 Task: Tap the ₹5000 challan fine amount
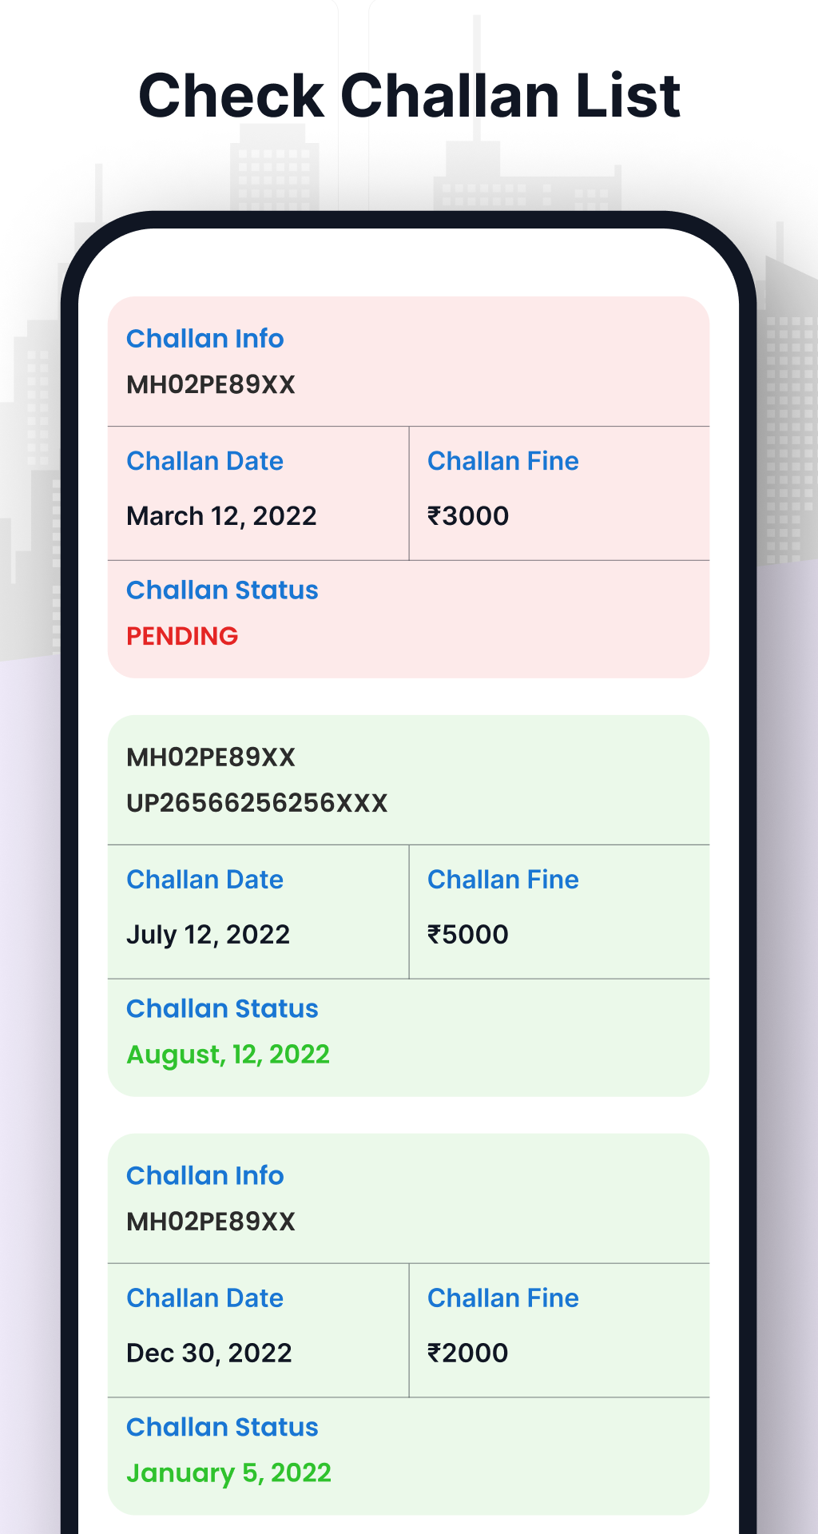coord(468,935)
